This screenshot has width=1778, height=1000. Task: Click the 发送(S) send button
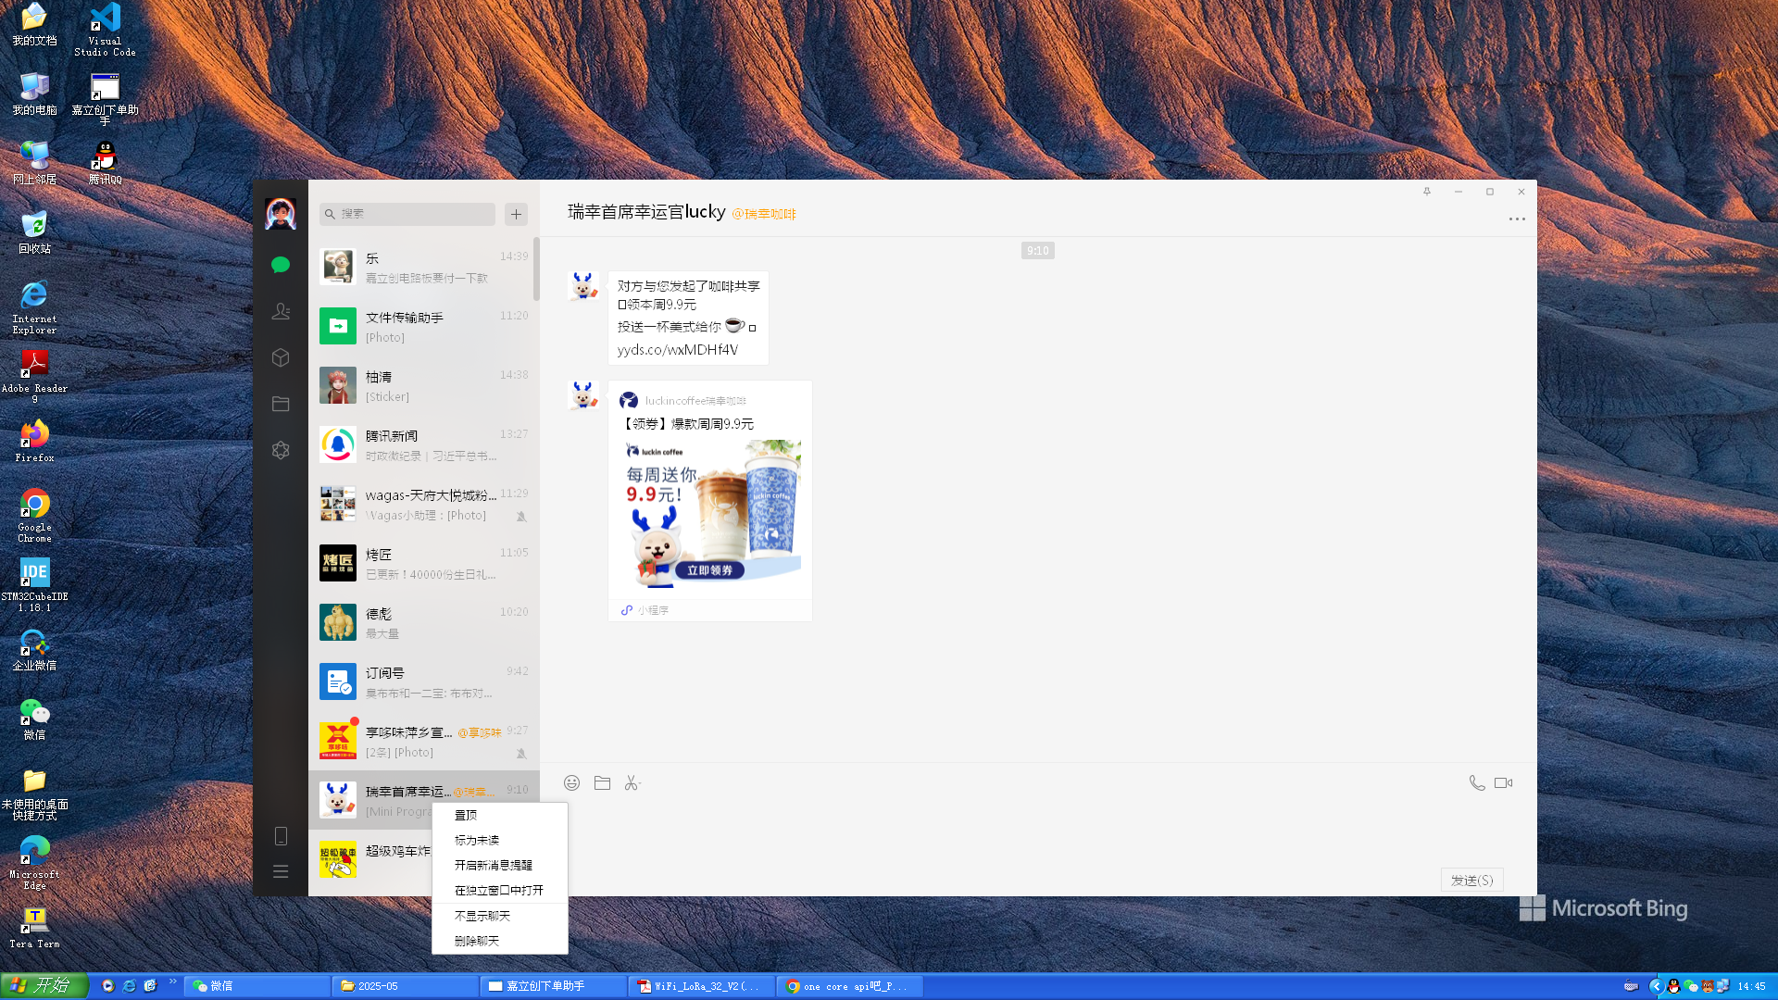(x=1471, y=880)
